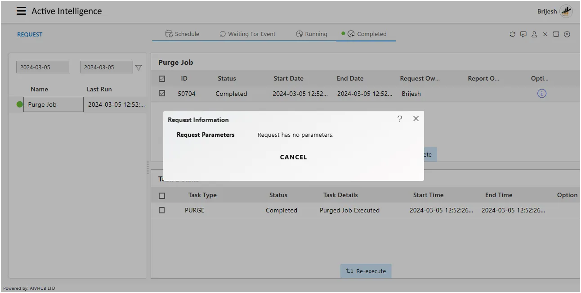The width and height of the screenshot is (581, 293).
Task: Click the Request Owner cell 'Brijesh'
Action: (411, 94)
